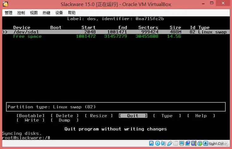232x149 pixels.
Task: Close the VirtualBox window
Action: tap(223, 3)
